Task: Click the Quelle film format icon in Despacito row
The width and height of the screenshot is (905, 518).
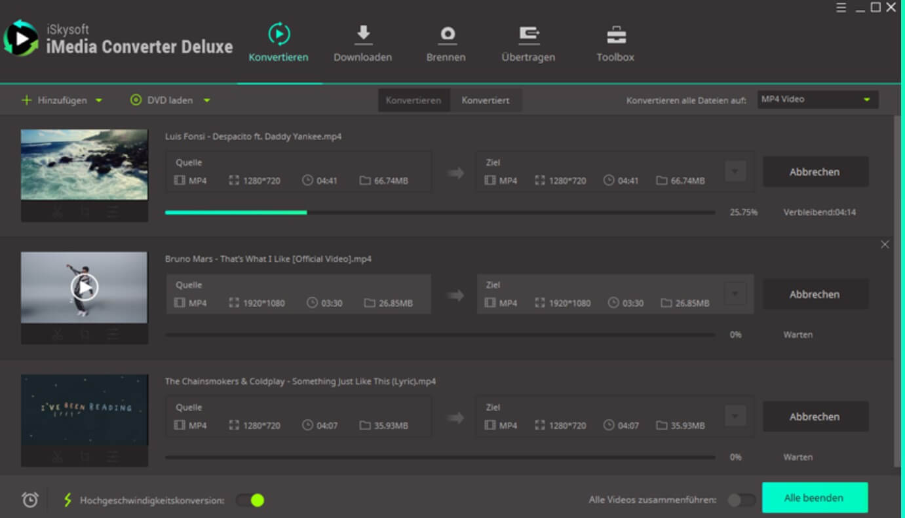Action: point(180,181)
